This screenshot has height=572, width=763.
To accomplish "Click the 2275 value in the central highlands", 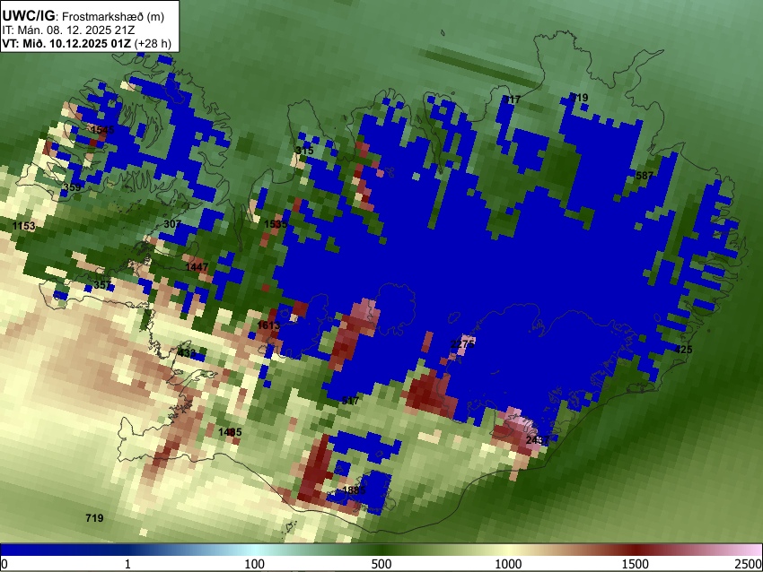I will [462, 344].
